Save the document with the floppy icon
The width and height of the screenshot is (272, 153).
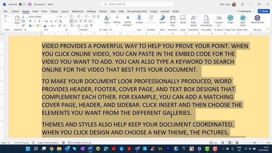click(x=30, y=4)
